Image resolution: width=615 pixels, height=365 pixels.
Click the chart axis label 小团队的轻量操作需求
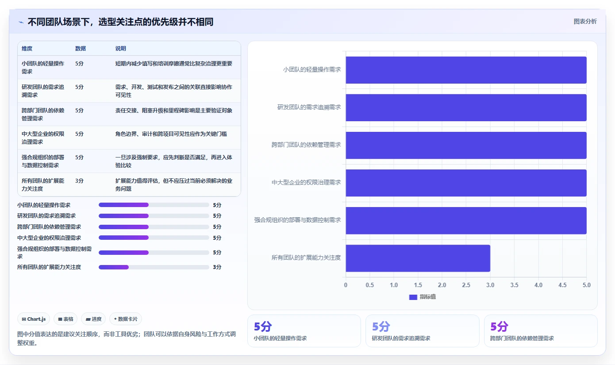point(312,69)
